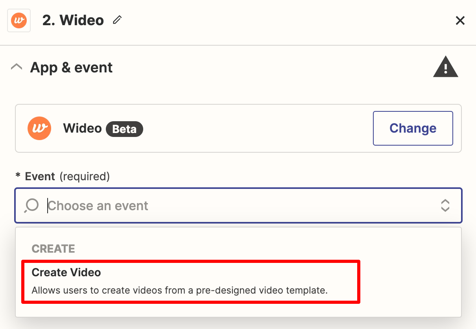Click the CREATE group header in the list
Image resolution: width=476 pixels, height=329 pixels.
pos(54,249)
